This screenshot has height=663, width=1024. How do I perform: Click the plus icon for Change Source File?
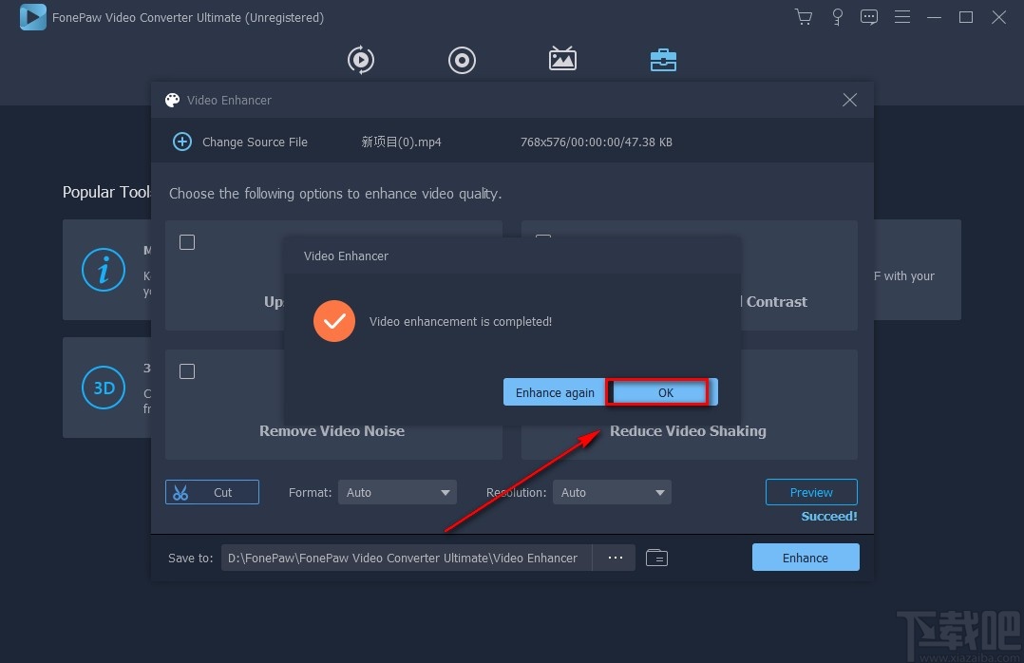[x=182, y=142]
